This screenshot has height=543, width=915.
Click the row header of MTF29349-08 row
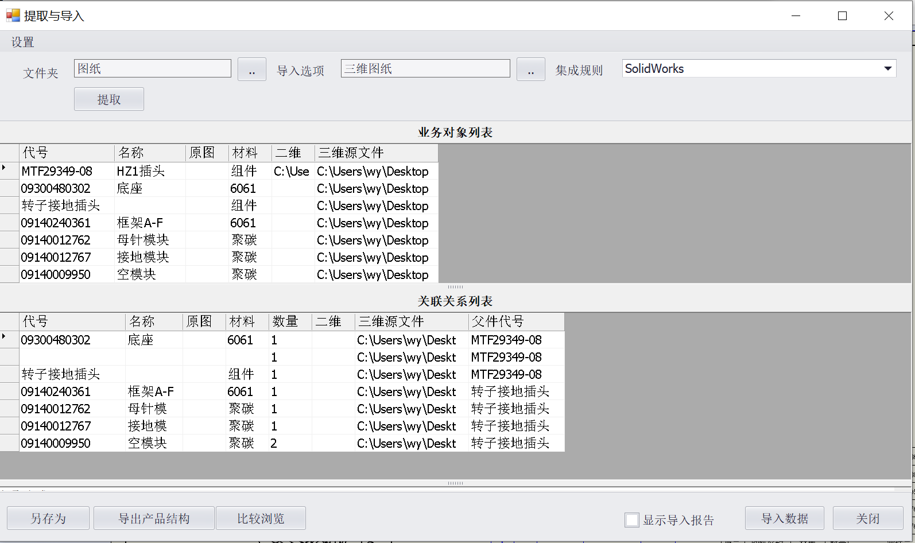coord(9,171)
